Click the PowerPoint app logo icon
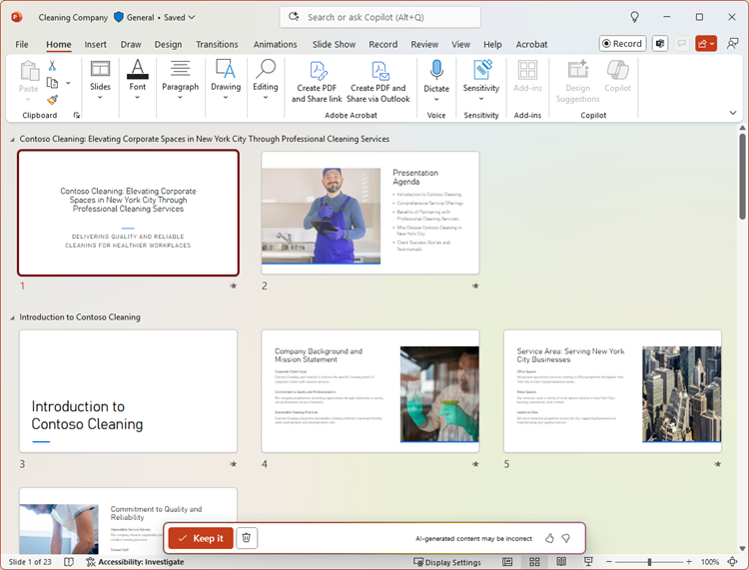The image size is (749, 570). coord(17,17)
